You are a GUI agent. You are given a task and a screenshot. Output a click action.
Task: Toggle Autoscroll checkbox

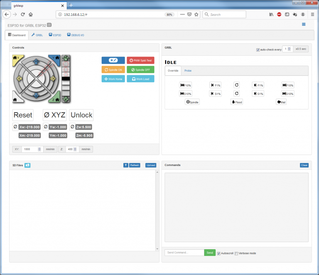[219, 253]
